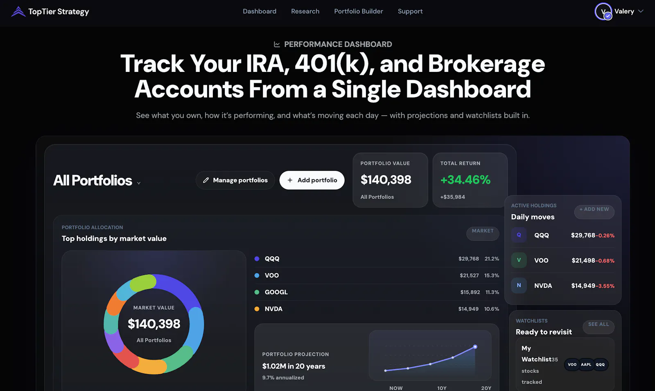This screenshot has width=655, height=391.
Task: Click the NVDA orange legend dot
Action: (x=257, y=309)
